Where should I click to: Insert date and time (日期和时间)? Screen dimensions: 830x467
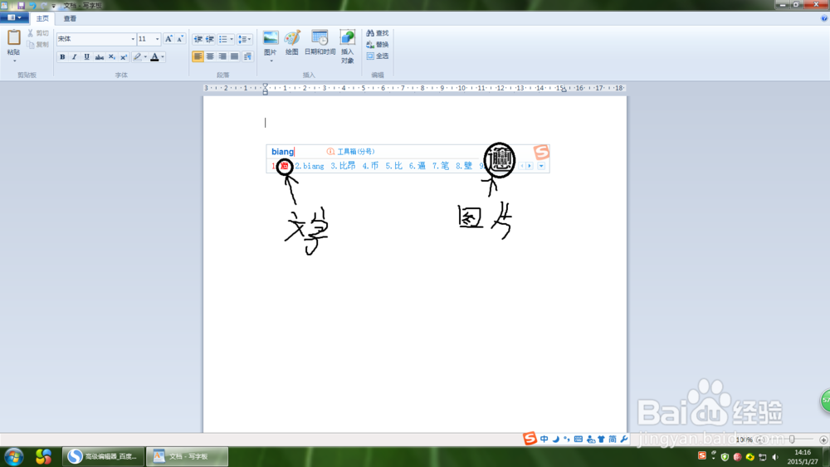point(320,42)
